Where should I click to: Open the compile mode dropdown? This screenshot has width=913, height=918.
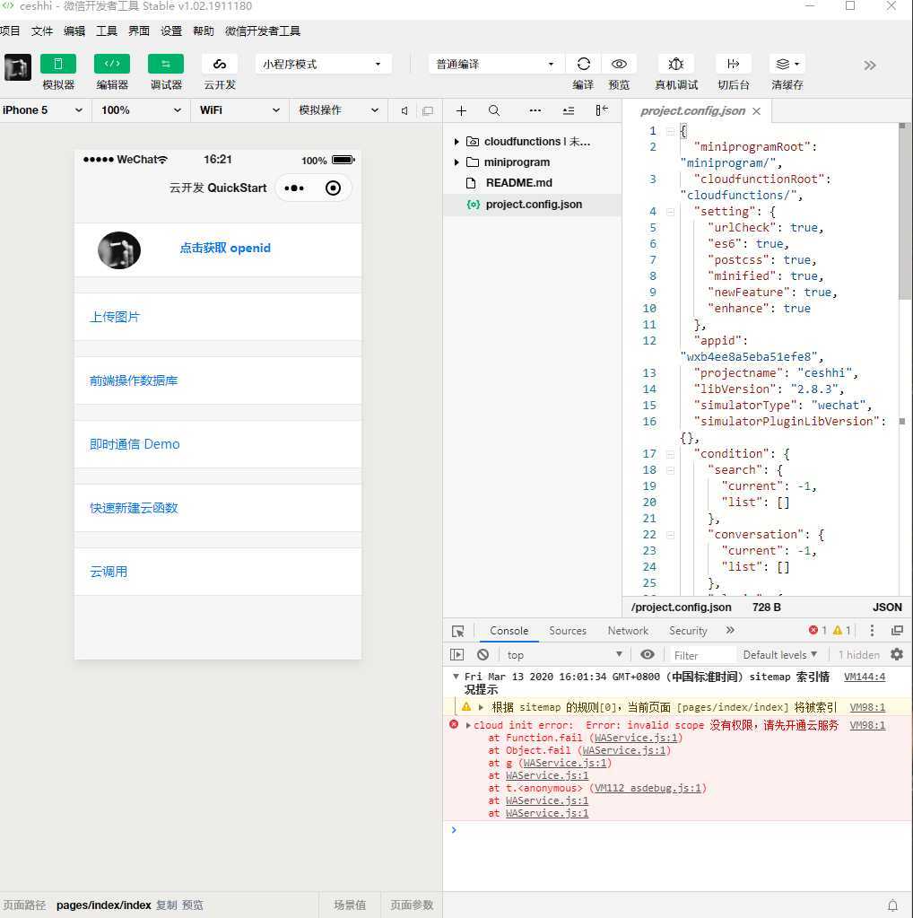(x=496, y=64)
